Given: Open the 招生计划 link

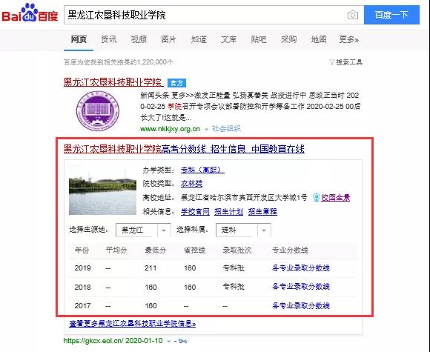Looking at the screenshot, I should (228, 212).
